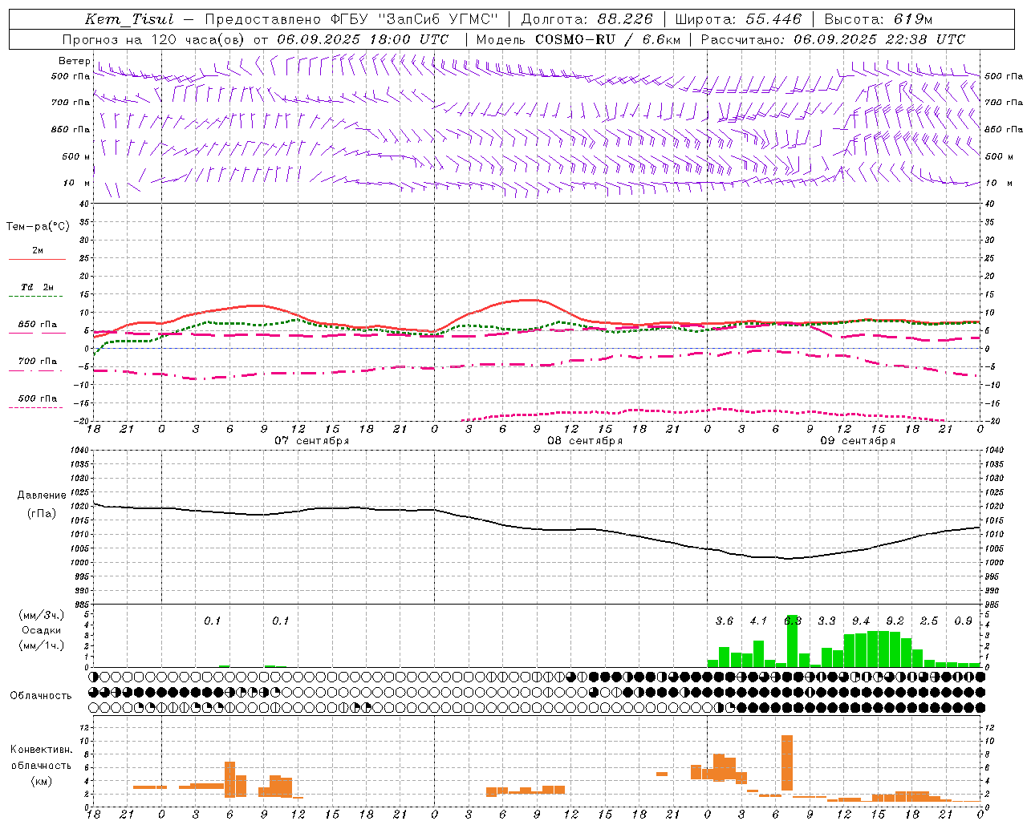Image resolution: width=1027 pixels, height=821 pixels.
Task: Click the "(мм/1ч.)" unit label
Action: 42,645
